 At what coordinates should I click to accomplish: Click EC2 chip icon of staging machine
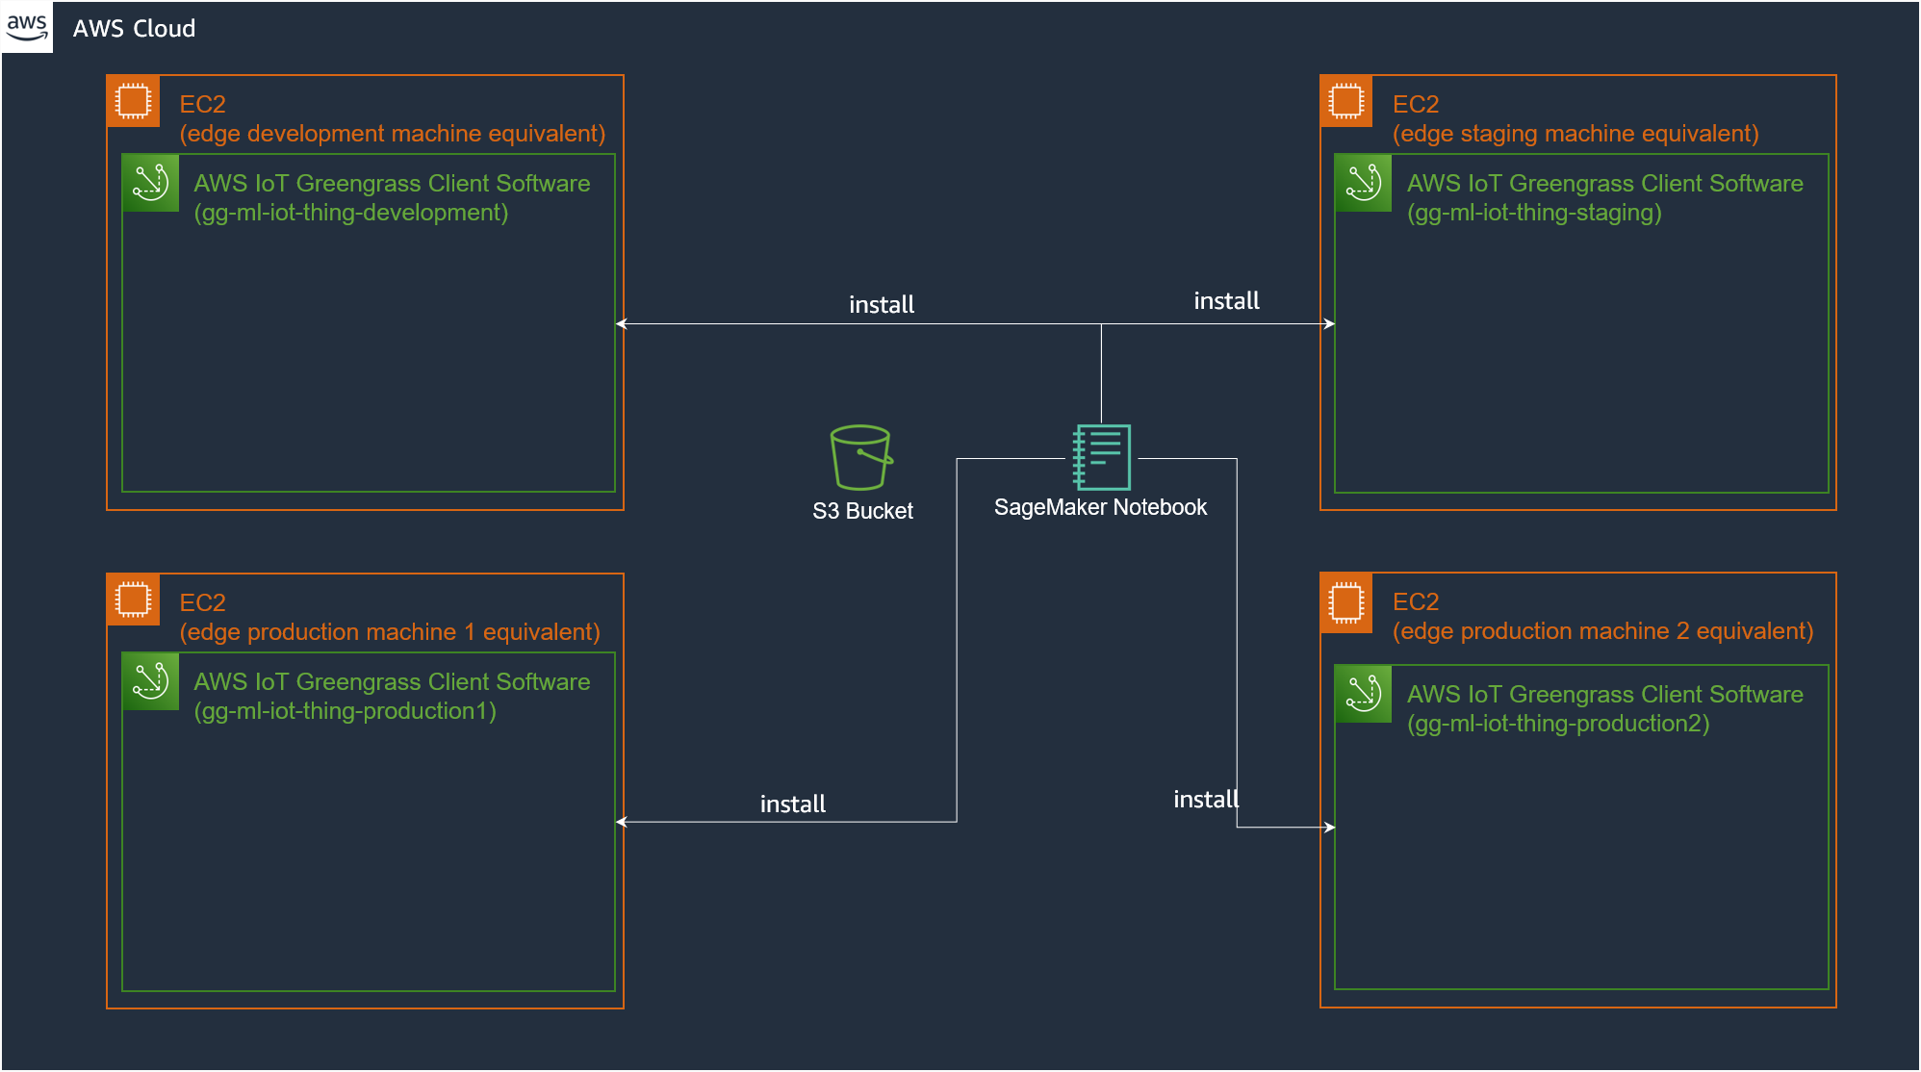(x=1346, y=101)
